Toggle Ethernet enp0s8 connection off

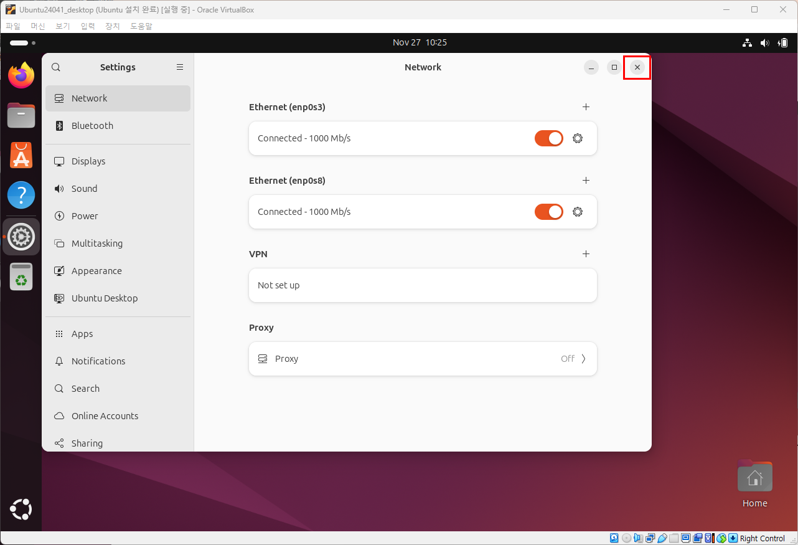coord(549,212)
